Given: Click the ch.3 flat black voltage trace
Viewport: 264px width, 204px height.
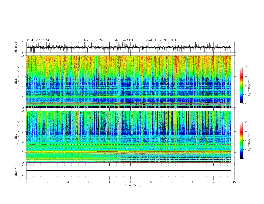Looking at the screenshot, I should (x=128, y=171).
